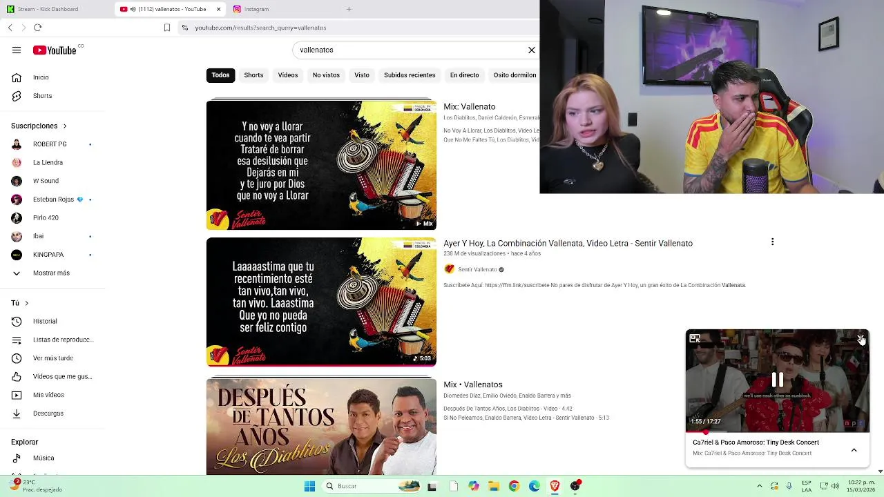Select the Shorts filter chip
Viewport: 884px width, 497px height.
coord(253,75)
